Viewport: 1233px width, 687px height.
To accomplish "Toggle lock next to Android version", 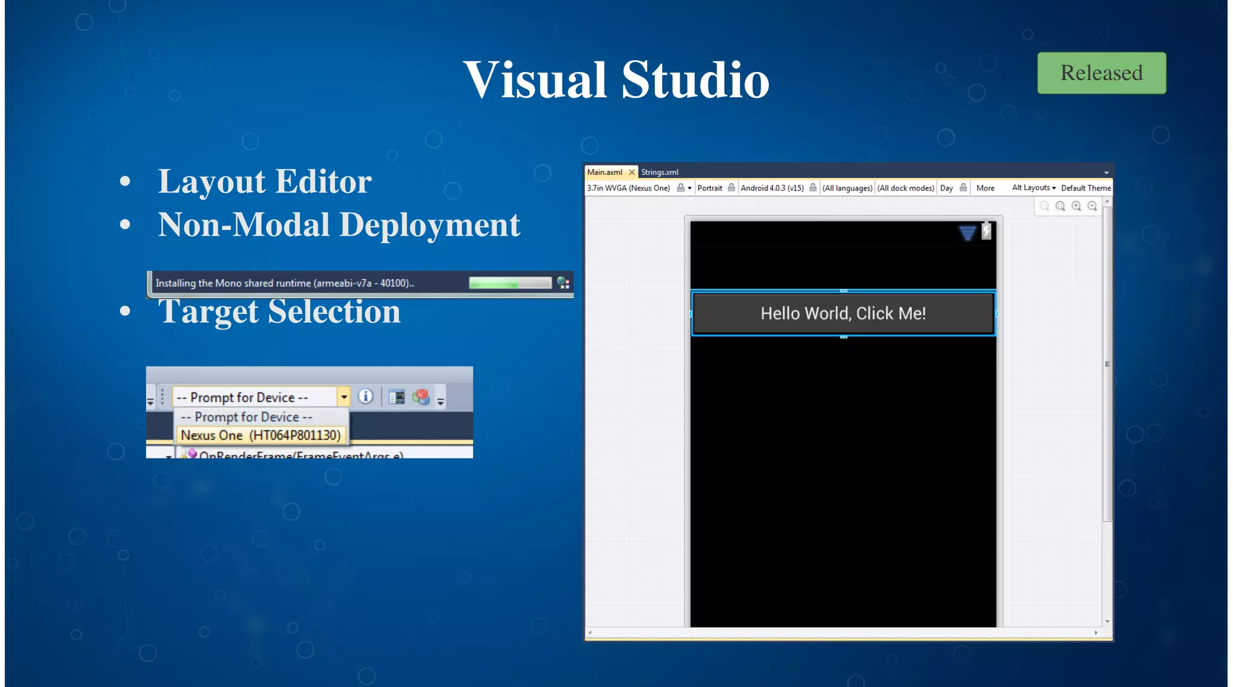I will pyautogui.click(x=813, y=188).
